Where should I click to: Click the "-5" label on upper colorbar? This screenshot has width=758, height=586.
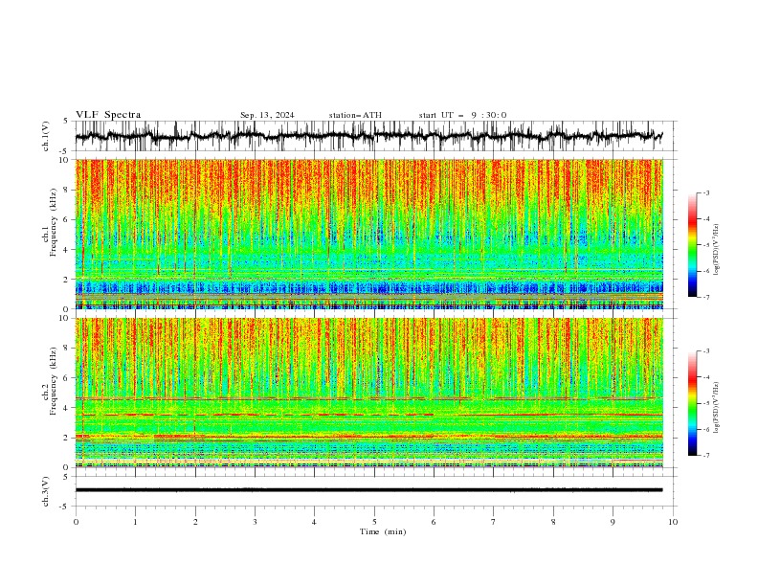pyautogui.click(x=706, y=245)
